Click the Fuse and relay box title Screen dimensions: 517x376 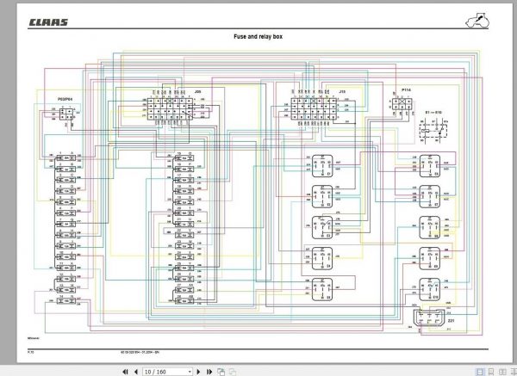[x=258, y=36]
